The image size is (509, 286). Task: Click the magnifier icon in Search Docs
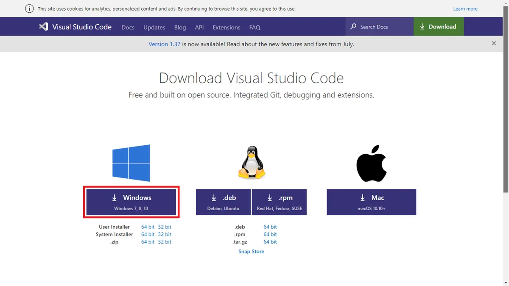(353, 27)
